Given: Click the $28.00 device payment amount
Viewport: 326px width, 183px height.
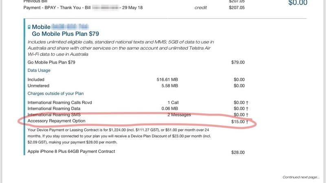Looking at the screenshot, I should 238,152.
